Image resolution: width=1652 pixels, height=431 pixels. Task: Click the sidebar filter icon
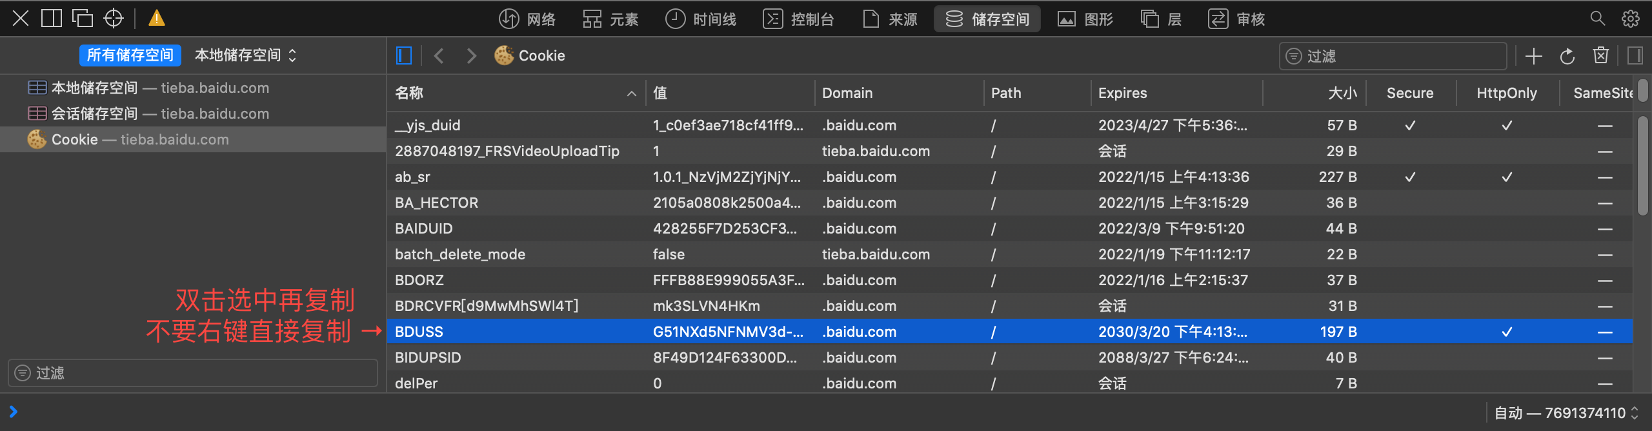coord(23,373)
